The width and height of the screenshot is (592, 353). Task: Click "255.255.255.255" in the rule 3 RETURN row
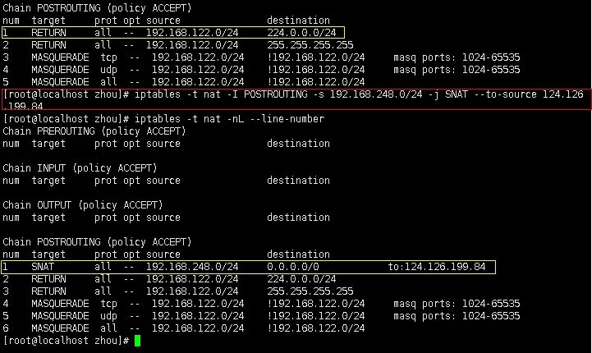pyautogui.click(x=310, y=291)
